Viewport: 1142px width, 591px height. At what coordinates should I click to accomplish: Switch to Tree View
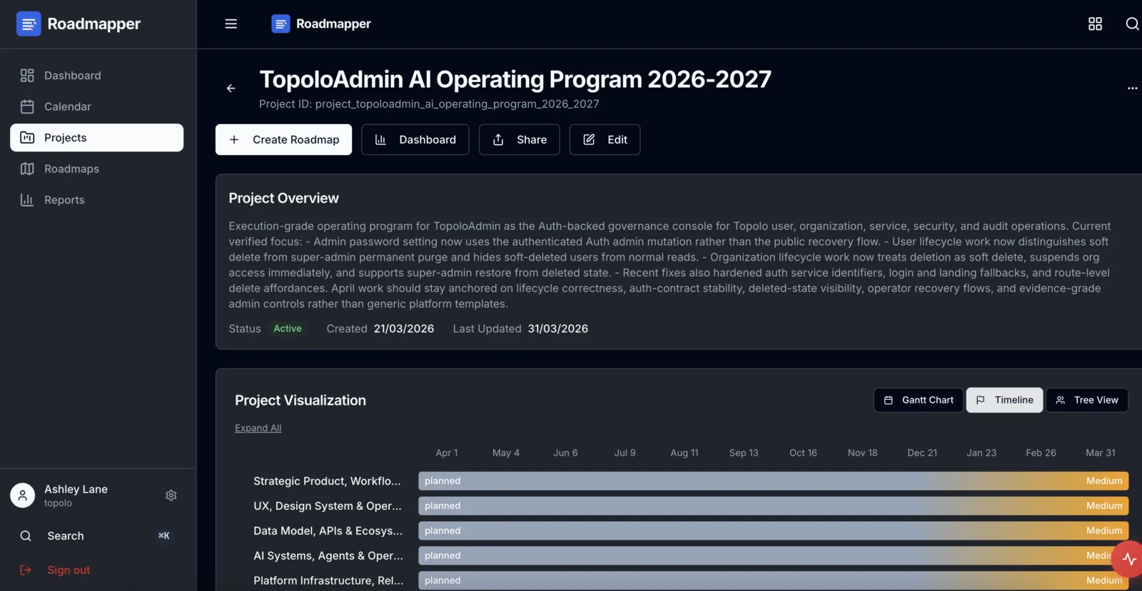pyautogui.click(x=1086, y=400)
